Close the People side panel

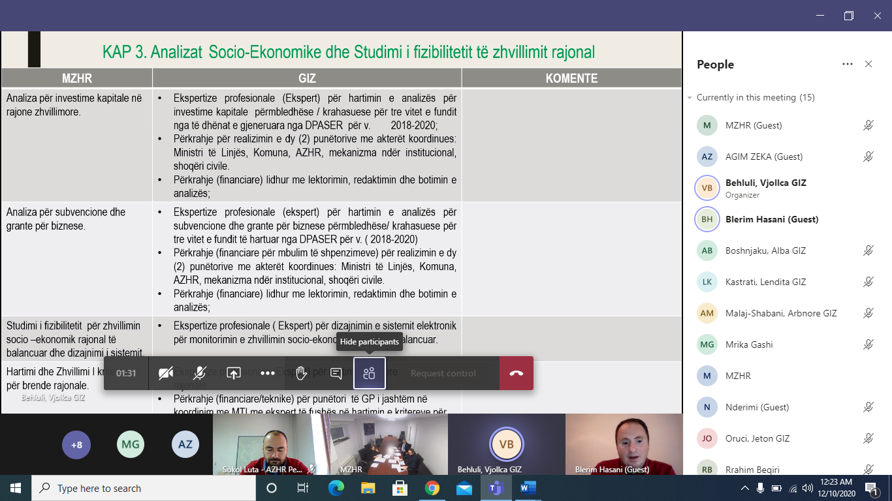pos(868,64)
